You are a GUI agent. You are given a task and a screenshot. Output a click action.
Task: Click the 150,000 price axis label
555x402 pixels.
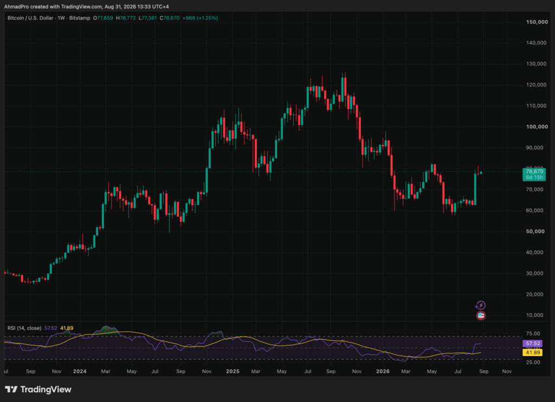[537, 22]
